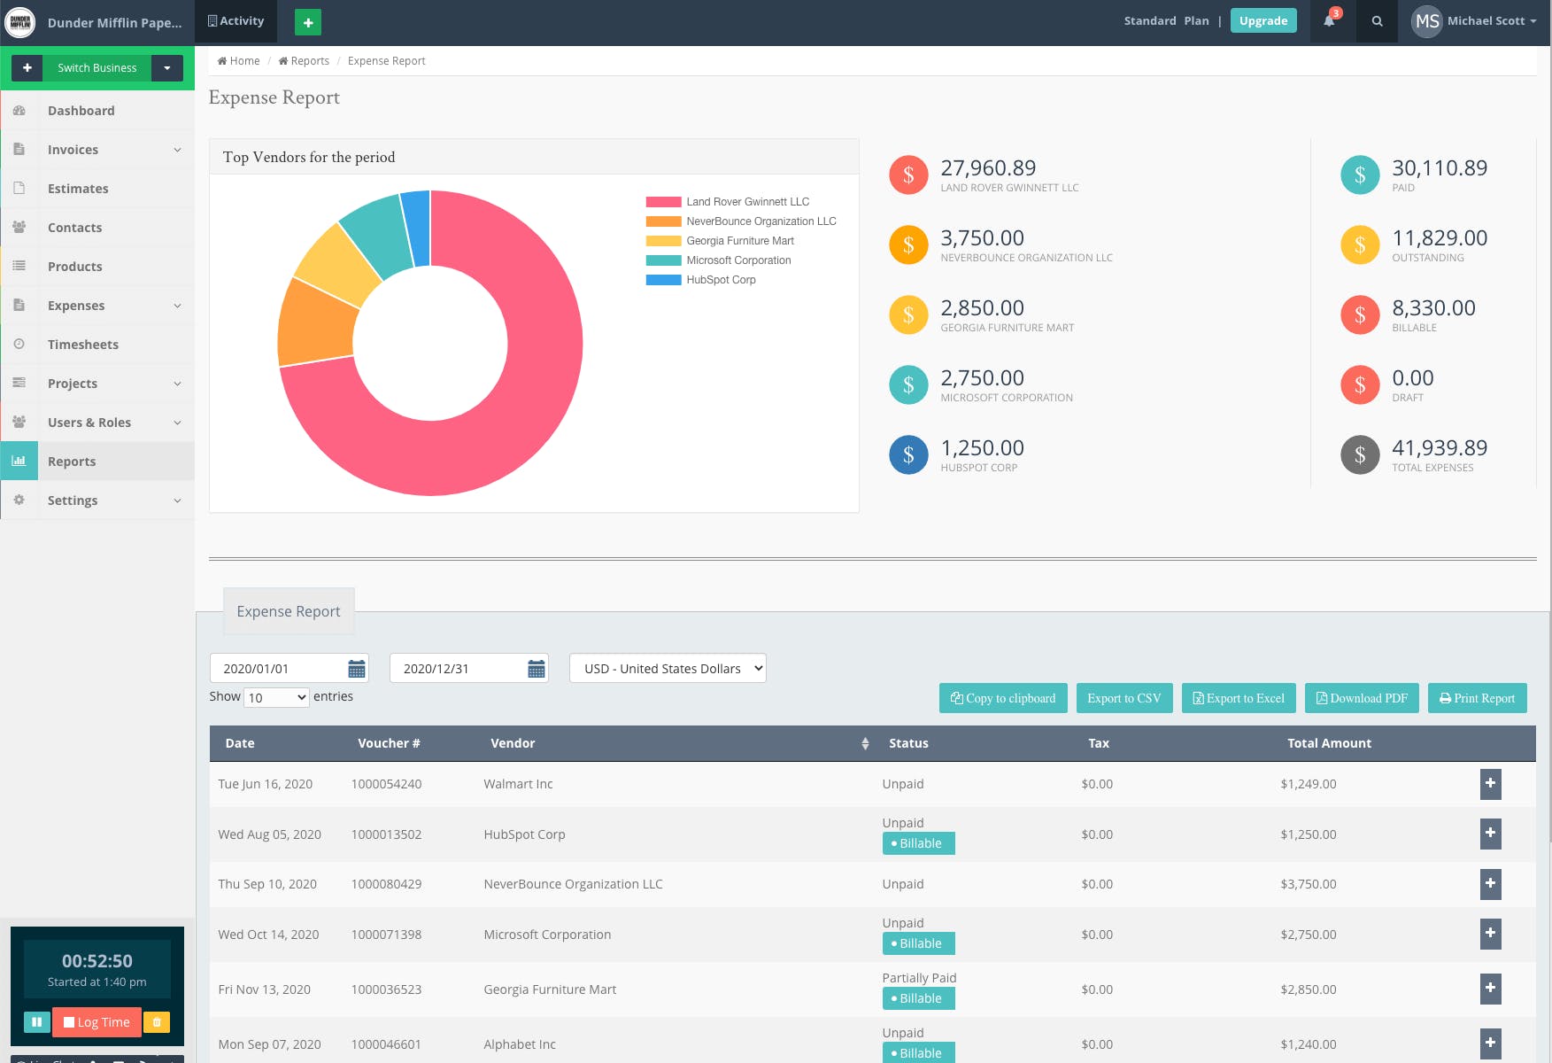Pause the running timer
Screen dimensions: 1552x1063
37,1022
